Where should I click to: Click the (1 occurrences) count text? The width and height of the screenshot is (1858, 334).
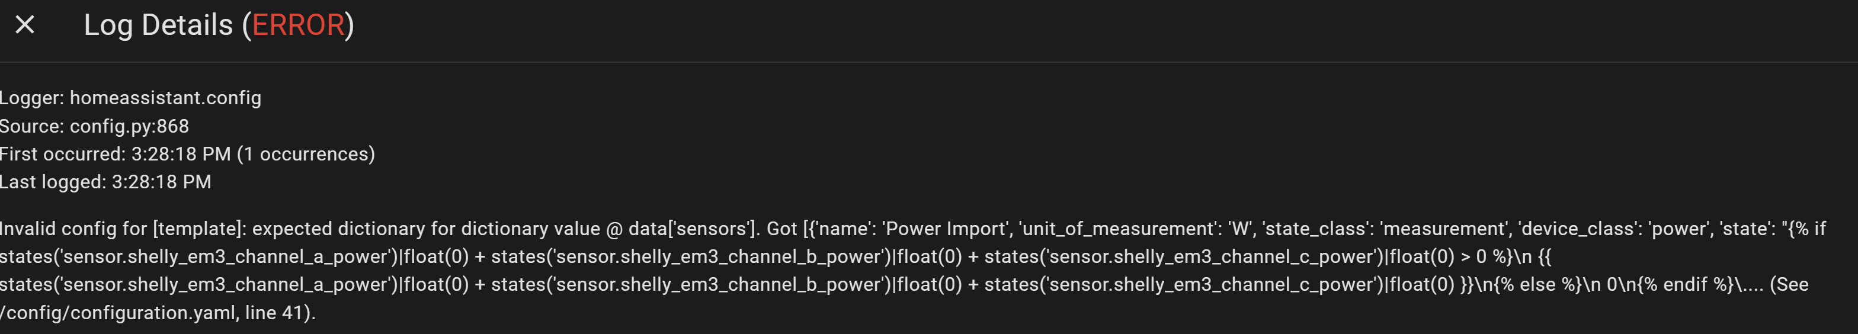pos(306,155)
